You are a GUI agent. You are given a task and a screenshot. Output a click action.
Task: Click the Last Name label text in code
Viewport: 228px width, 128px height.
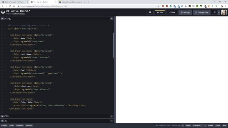(26, 54)
